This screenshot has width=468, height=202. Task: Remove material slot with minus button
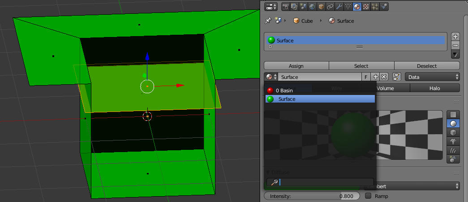455,45
